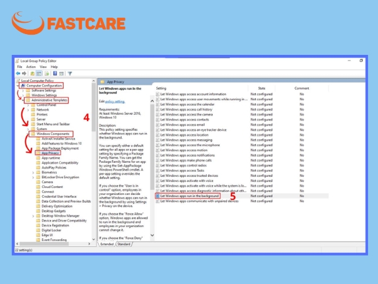Select 'Let Windows apps activate with voice'

tap(187, 180)
